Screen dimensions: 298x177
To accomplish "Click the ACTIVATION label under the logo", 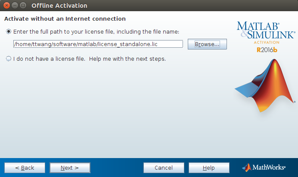I will coord(267,42).
